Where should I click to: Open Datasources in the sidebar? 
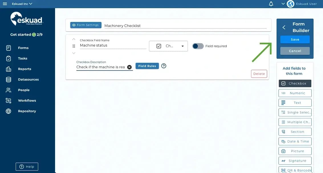pyautogui.click(x=28, y=79)
